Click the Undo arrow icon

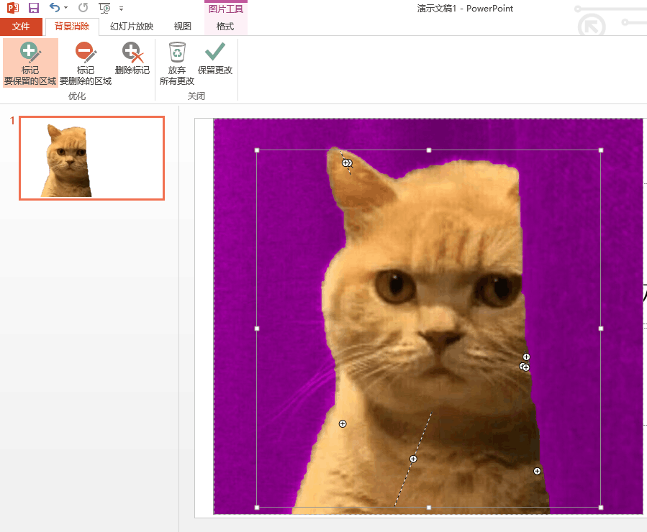coord(55,8)
